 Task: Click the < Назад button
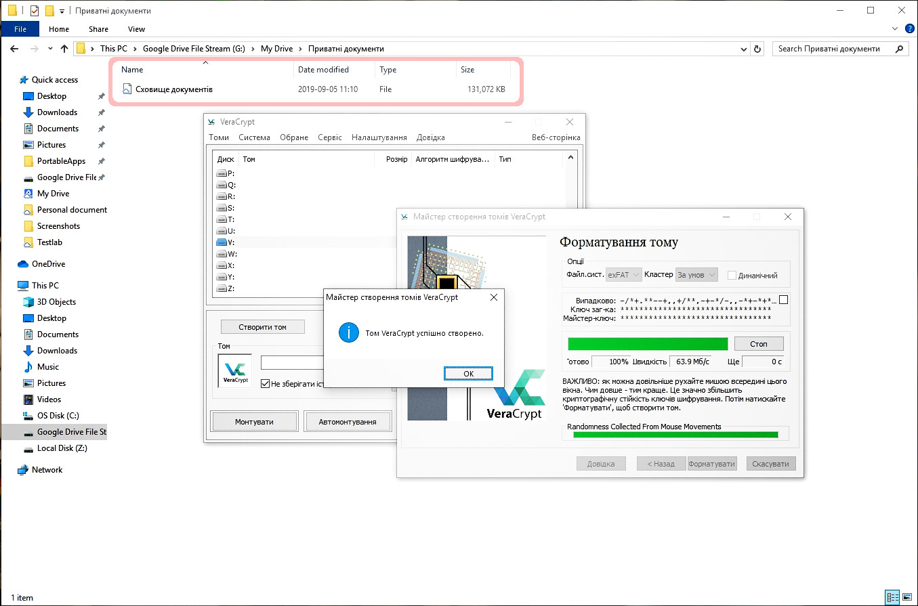point(661,464)
